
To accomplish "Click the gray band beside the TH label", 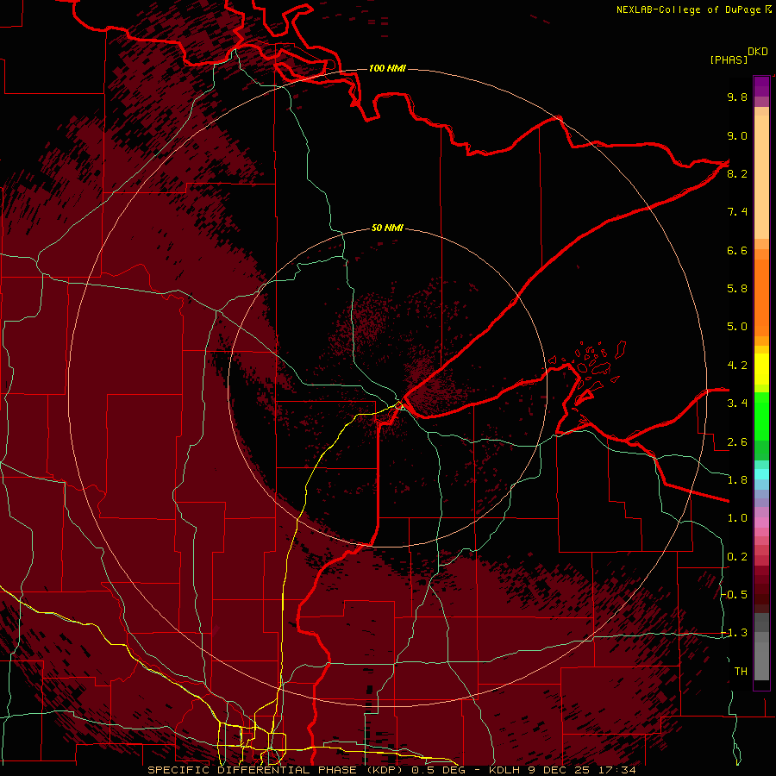I will click(x=761, y=663).
